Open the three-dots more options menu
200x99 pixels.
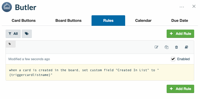click(x=182, y=7)
